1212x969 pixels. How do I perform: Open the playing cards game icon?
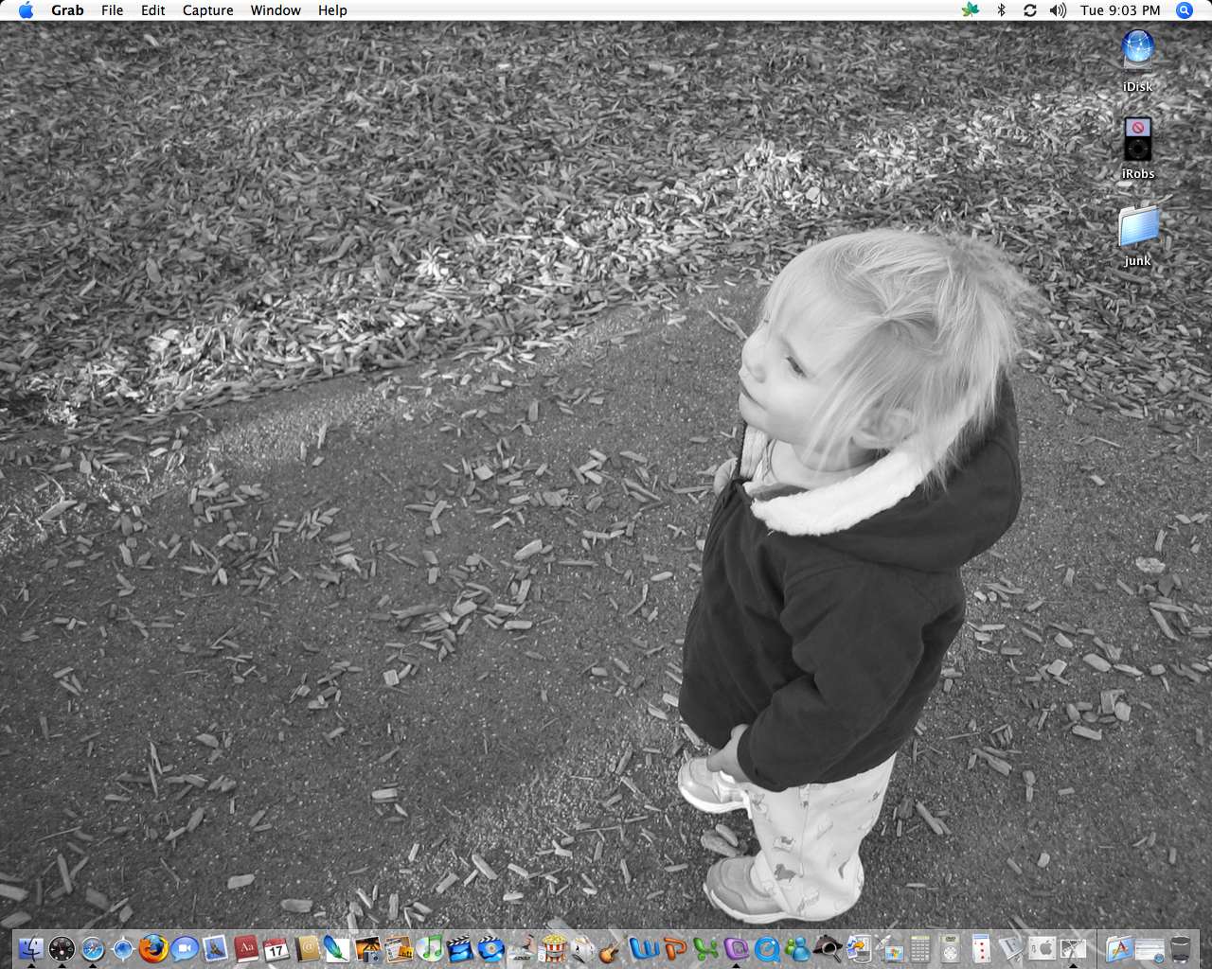(981, 948)
